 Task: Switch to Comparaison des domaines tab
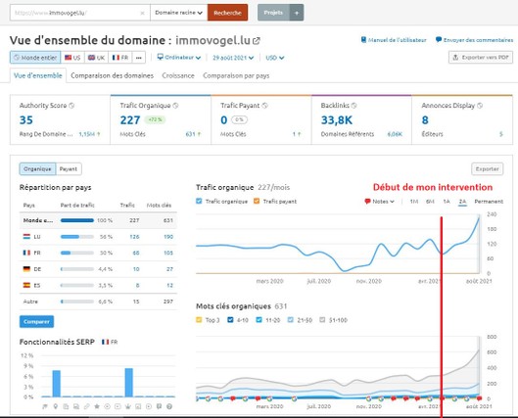pos(112,75)
